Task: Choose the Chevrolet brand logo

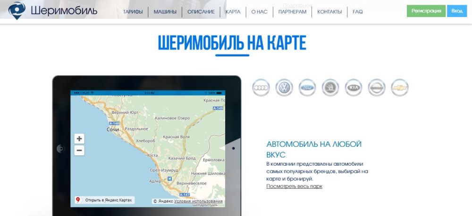Action: tap(400, 88)
